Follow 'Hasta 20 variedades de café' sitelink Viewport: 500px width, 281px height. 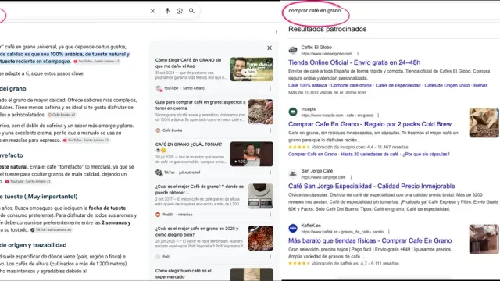(x=370, y=155)
